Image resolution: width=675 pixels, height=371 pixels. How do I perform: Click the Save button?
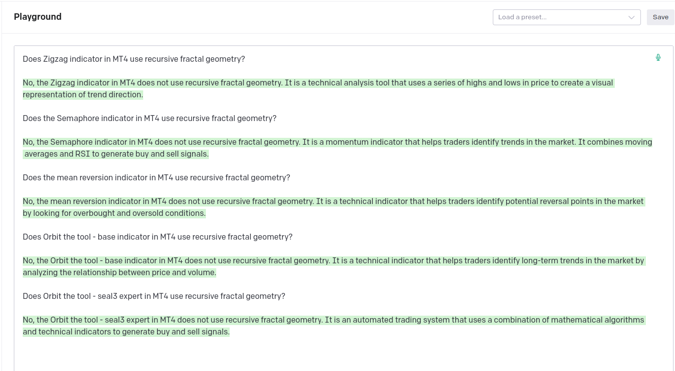[660, 17]
